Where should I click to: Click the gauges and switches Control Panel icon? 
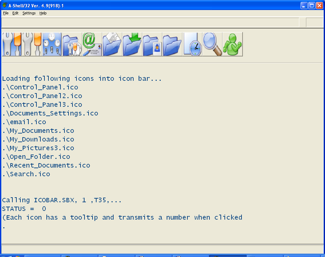[x=52, y=44]
